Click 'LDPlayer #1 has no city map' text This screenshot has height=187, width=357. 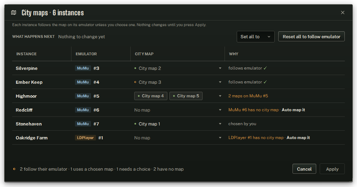(x=256, y=138)
